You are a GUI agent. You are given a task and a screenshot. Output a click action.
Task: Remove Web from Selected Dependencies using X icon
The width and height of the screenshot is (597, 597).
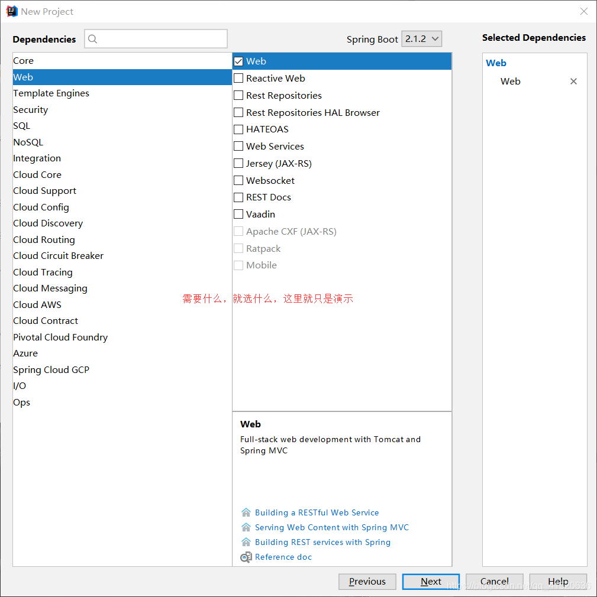point(573,81)
